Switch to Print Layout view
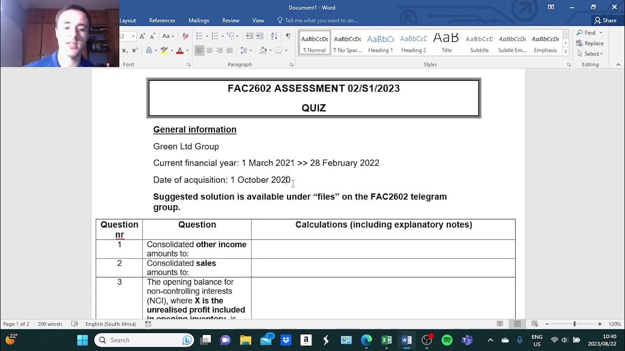625x351 pixels. point(517,324)
